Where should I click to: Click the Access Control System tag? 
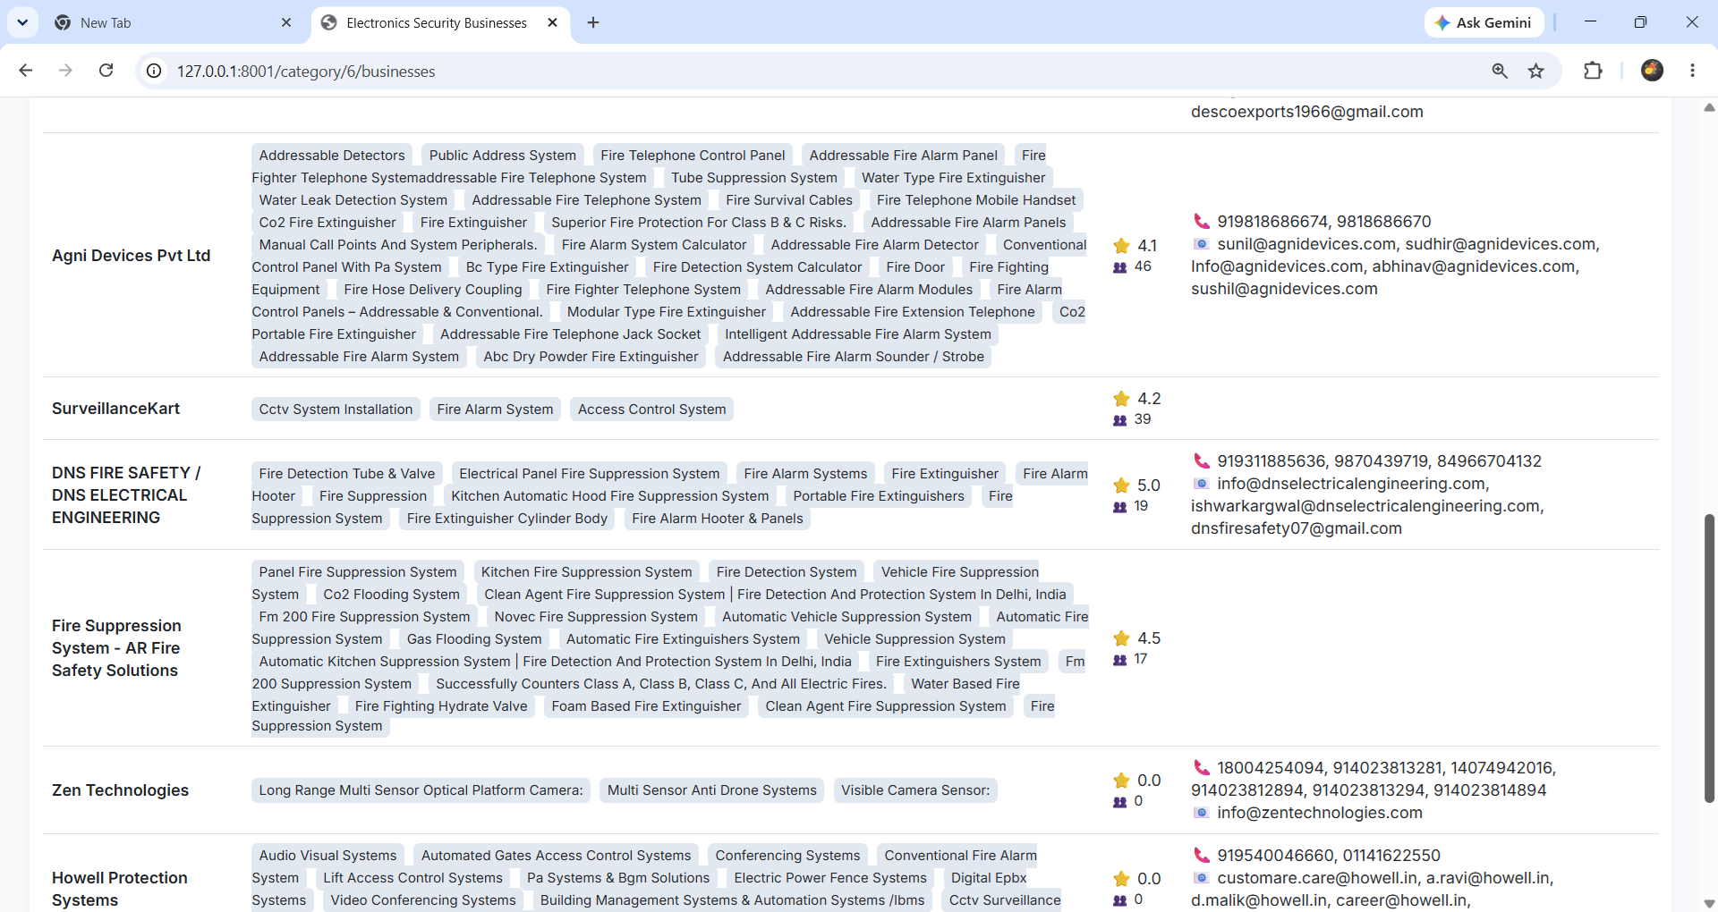click(651, 410)
